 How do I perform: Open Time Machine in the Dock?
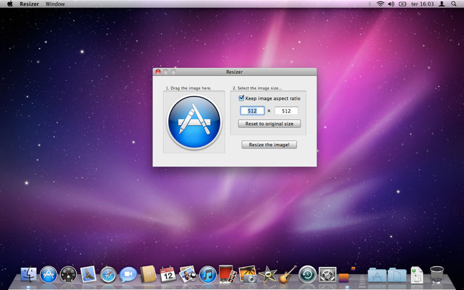[x=307, y=274]
